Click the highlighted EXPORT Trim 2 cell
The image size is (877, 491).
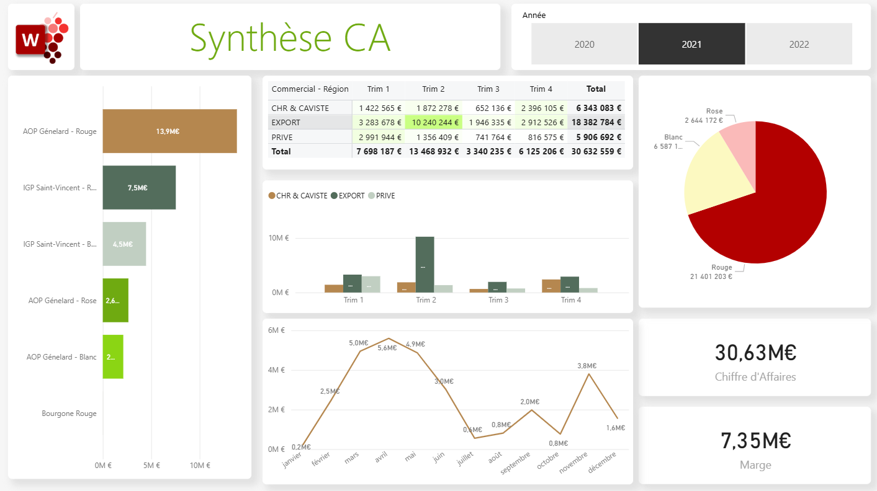(433, 122)
